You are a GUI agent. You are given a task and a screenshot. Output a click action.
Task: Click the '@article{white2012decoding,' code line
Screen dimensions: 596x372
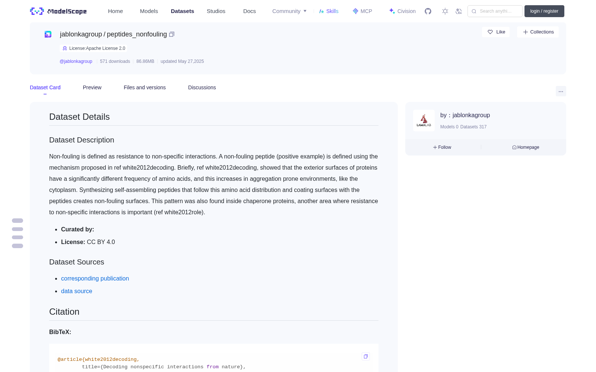click(98, 359)
